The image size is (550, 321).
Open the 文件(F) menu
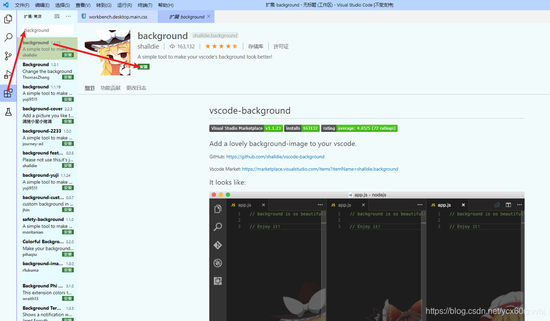coord(22,5)
